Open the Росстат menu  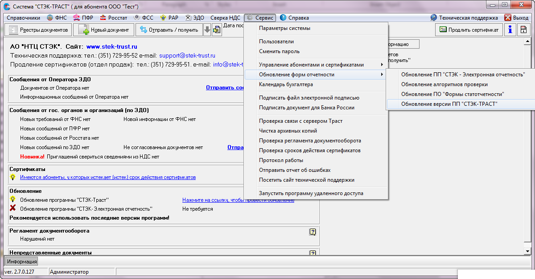pyautogui.click(x=114, y=18)
